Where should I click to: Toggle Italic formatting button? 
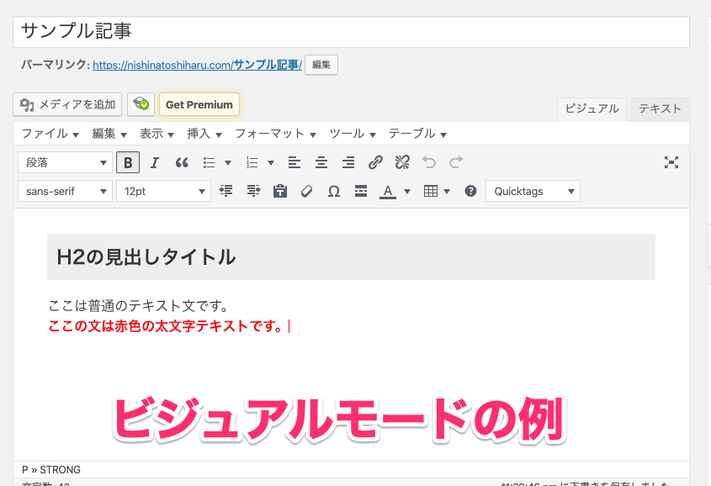tap(155, 162)
